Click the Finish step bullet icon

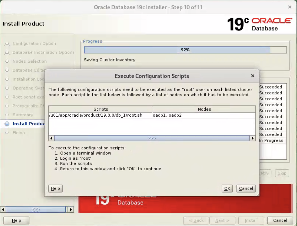pyautogui.click(x=7, y=133)
